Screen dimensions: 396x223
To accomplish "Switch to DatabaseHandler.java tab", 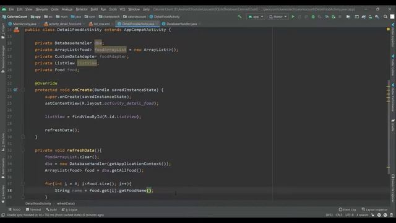I will click(180, 24).
